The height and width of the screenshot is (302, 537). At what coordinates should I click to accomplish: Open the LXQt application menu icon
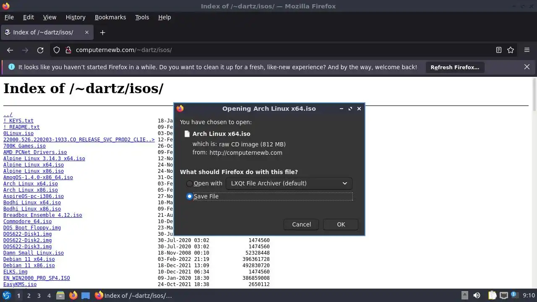pyautogui.click(x=7, y=296)
